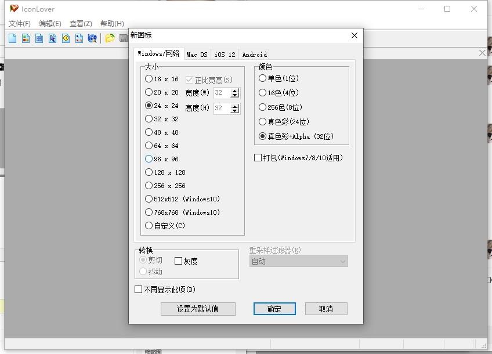Enable the 灰度 (grayscale) checkbox
The height and width of the screenshot is (354, 492).
[x=178, y=260]
